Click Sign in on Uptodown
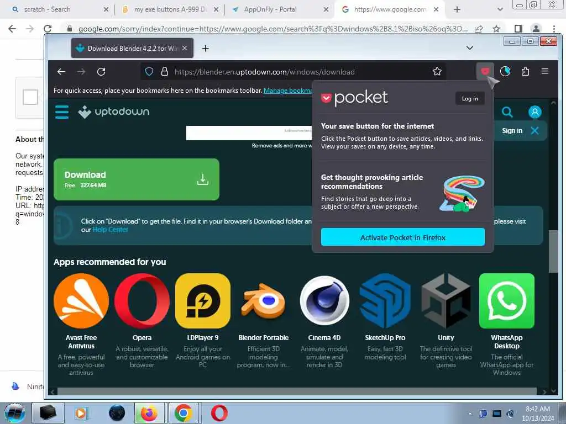Viewport: 566px width, 424px height. (512, 130)
